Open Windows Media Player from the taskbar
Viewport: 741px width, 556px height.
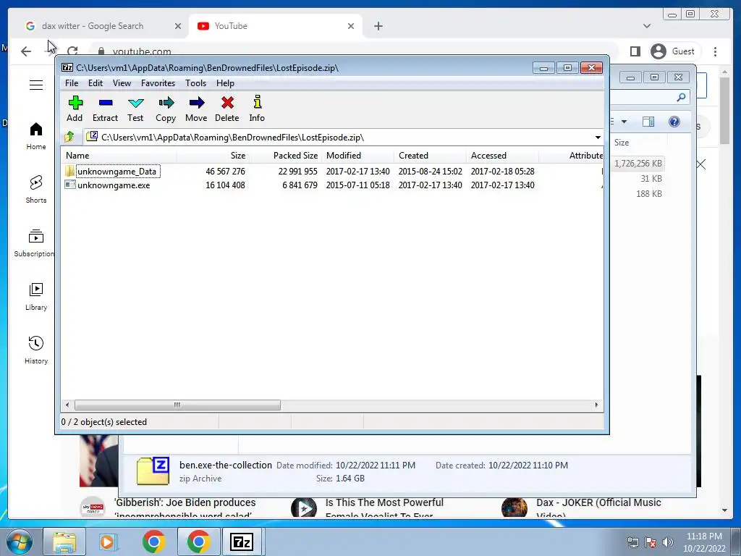[108, 542]
